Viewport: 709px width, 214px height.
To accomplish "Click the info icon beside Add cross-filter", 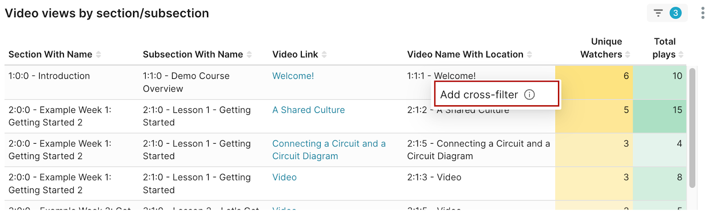I will (530, 95).
